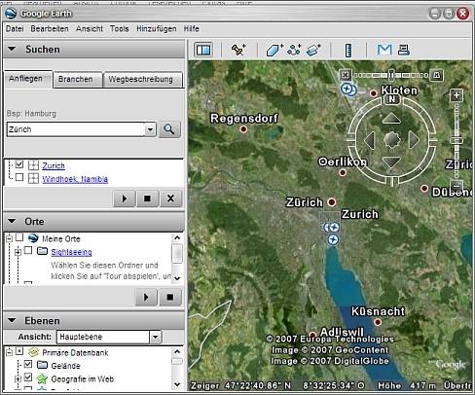Open the Datei menu
Viewport: 475px width, 395px height.
pos(15,28)
